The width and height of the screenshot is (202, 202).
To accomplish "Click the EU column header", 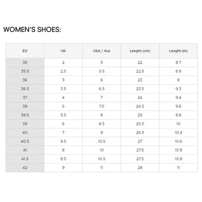I will [25, 51].
